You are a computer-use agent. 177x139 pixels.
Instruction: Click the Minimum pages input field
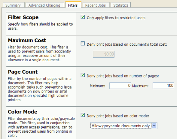120,86
